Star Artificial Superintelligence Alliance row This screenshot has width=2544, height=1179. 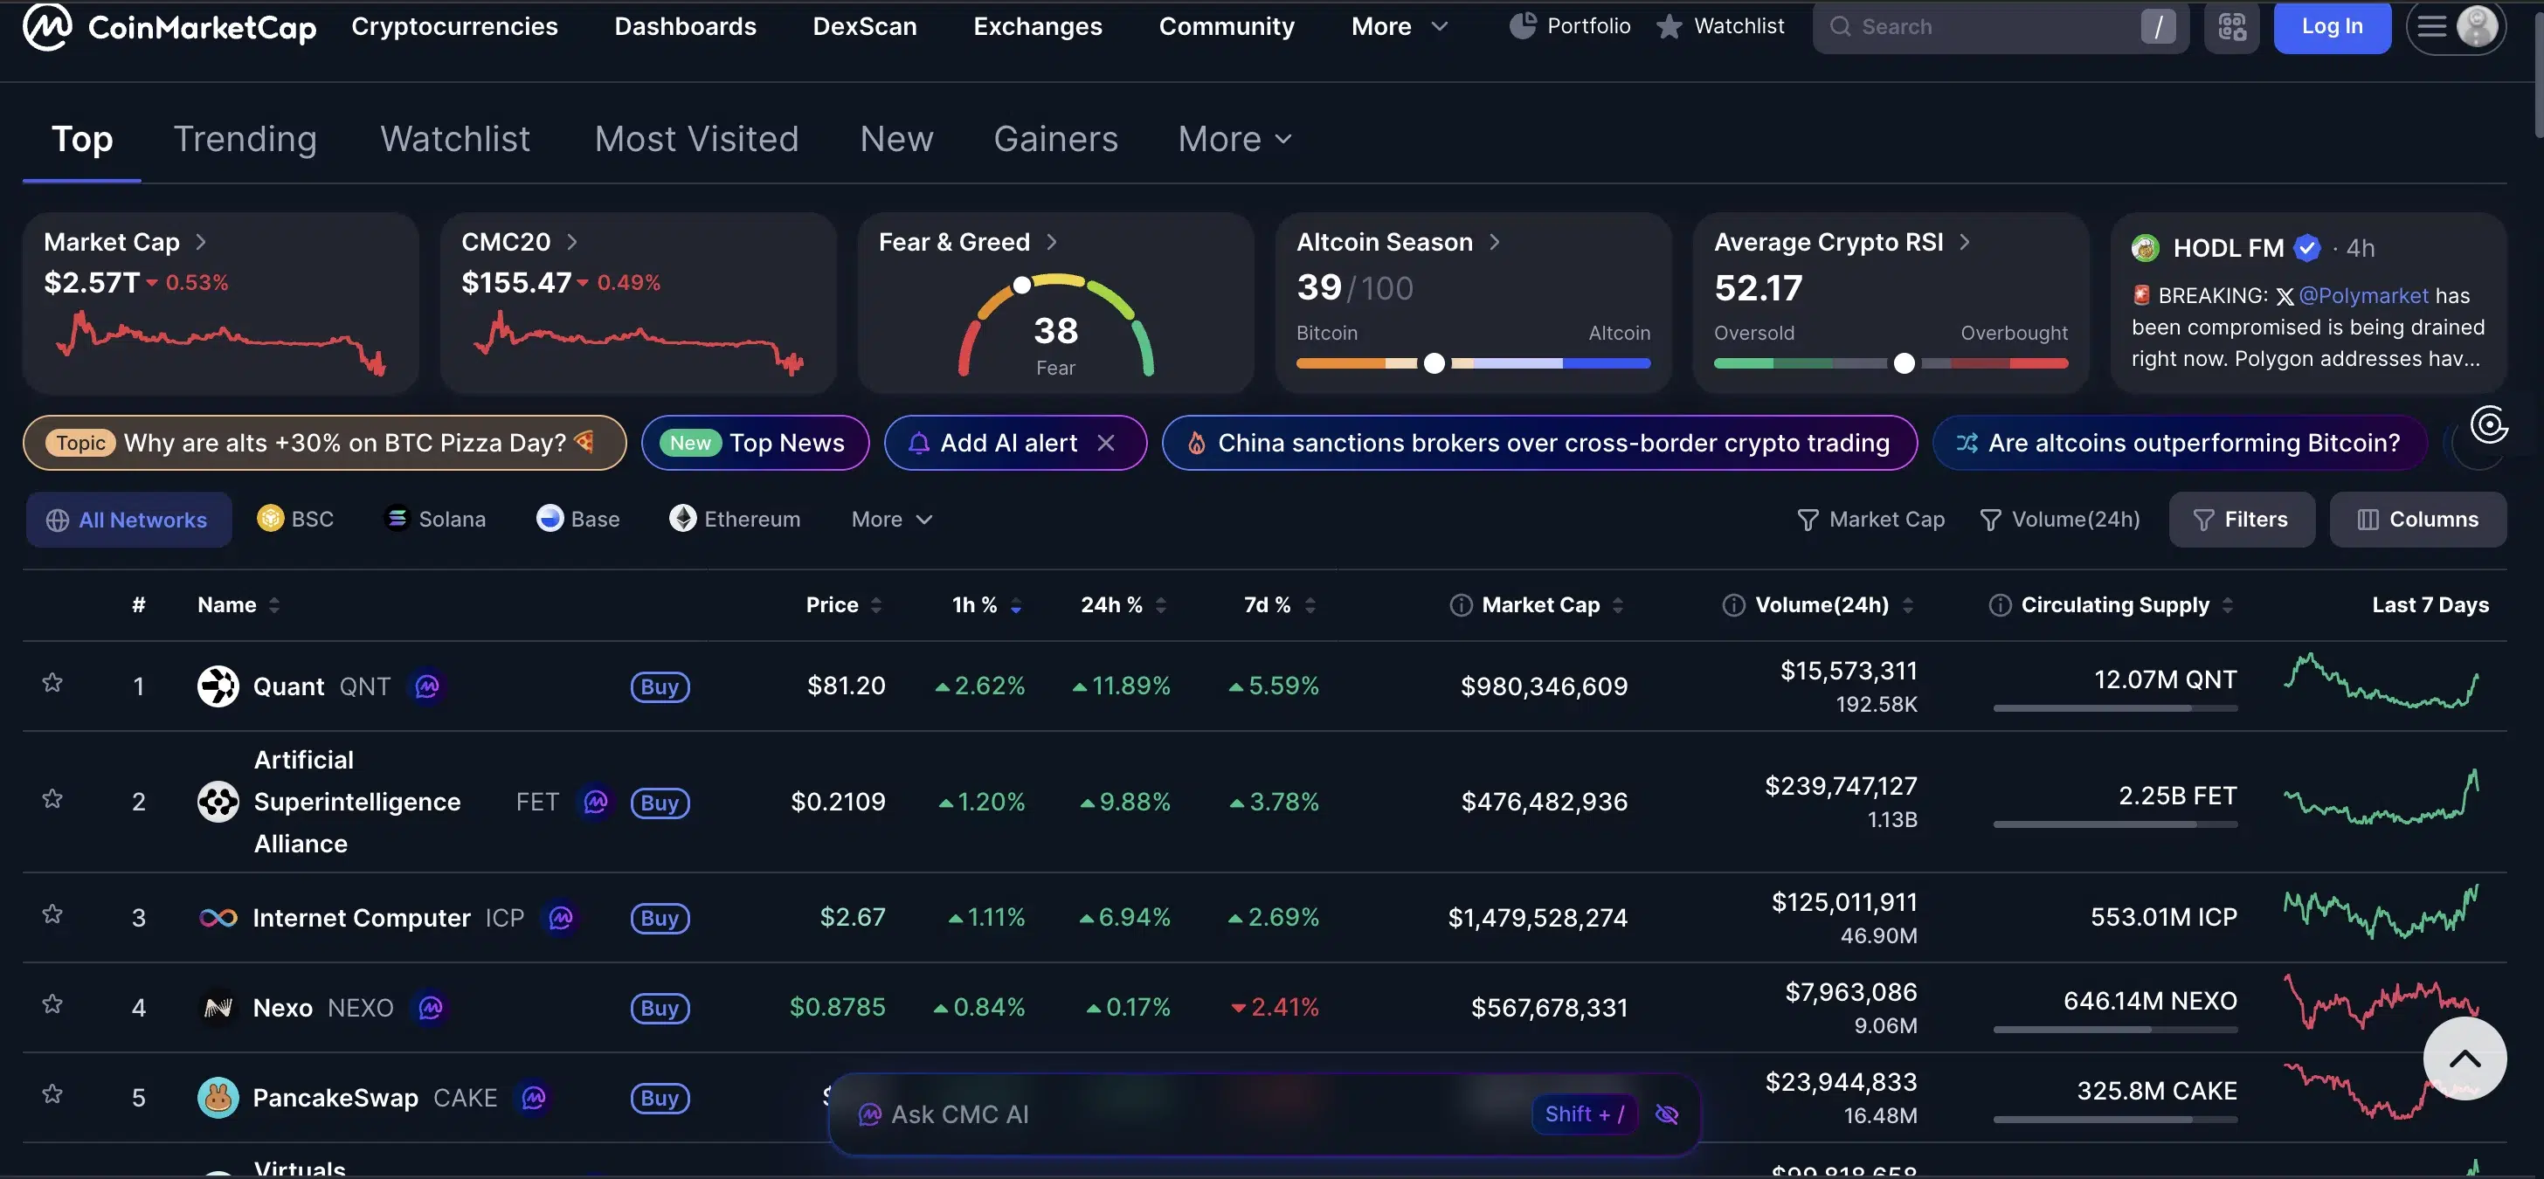52,799
